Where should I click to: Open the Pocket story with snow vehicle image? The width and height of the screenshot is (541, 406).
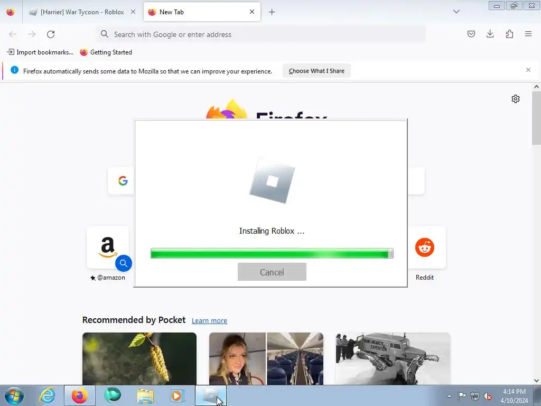point(393,358)
